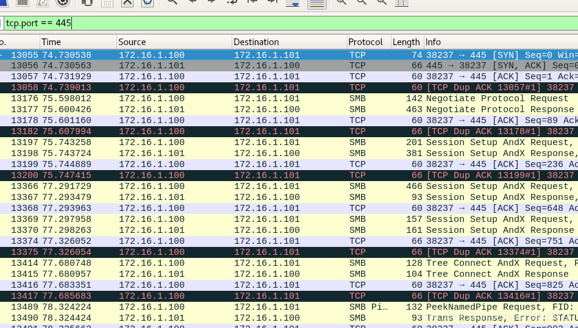Select packet number 13057
Viewport: 578px width, 328px height.
tap(289, 77)
